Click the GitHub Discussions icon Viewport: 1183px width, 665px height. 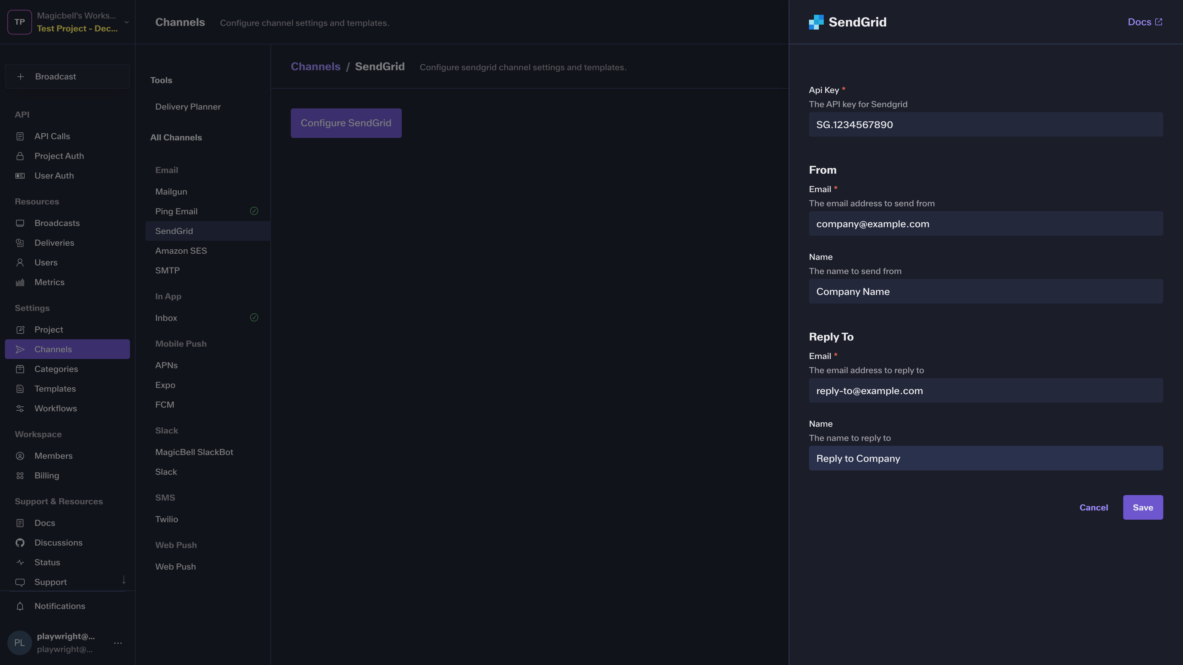20,543
